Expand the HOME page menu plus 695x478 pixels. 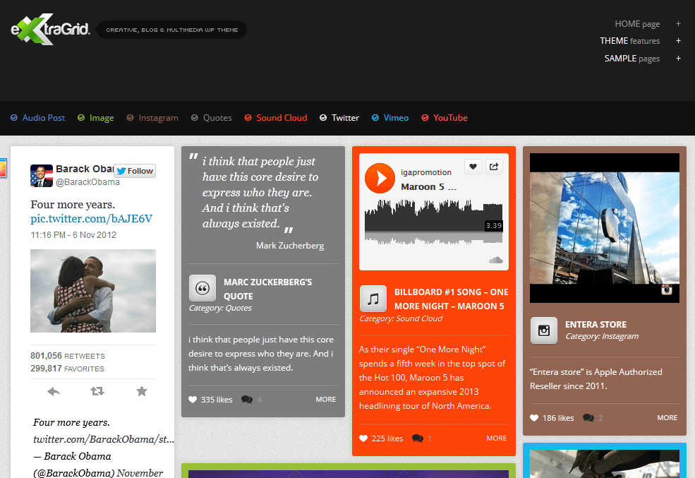pos(678,23)
